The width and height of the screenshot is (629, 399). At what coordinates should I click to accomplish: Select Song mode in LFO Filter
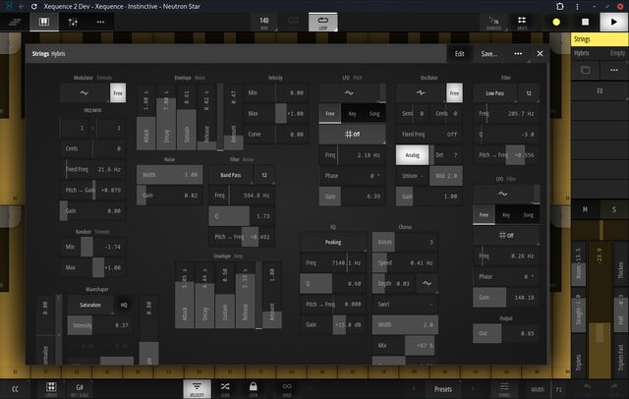[529, 215]
